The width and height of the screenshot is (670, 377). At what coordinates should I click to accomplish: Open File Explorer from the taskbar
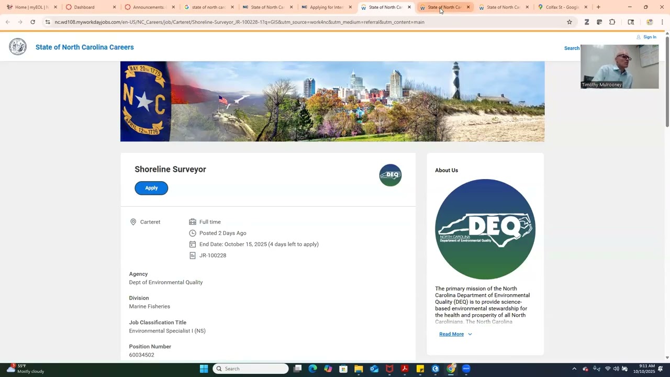point(359,369)
